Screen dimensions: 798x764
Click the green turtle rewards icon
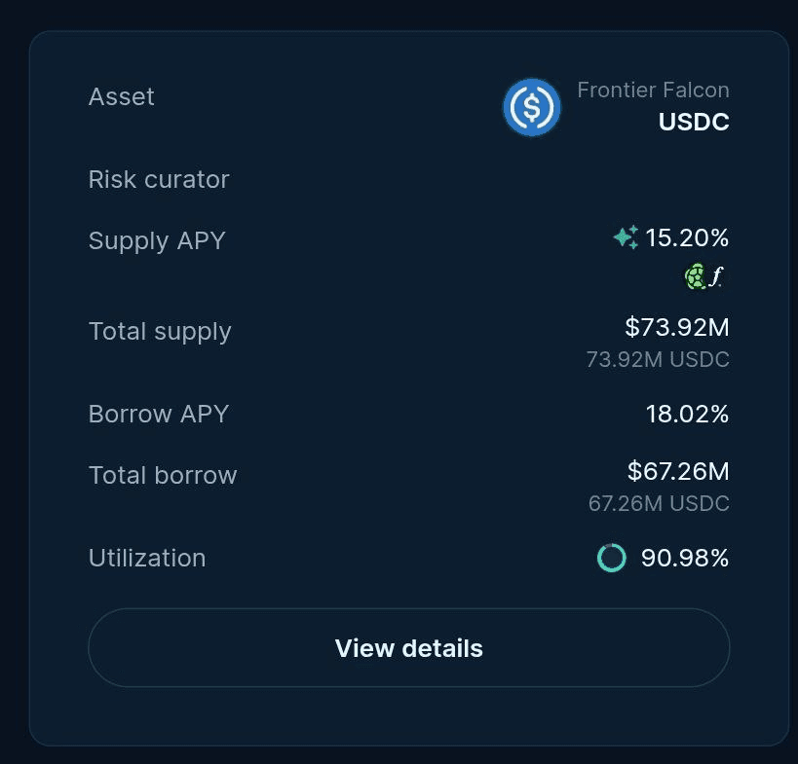click(695, 277)
